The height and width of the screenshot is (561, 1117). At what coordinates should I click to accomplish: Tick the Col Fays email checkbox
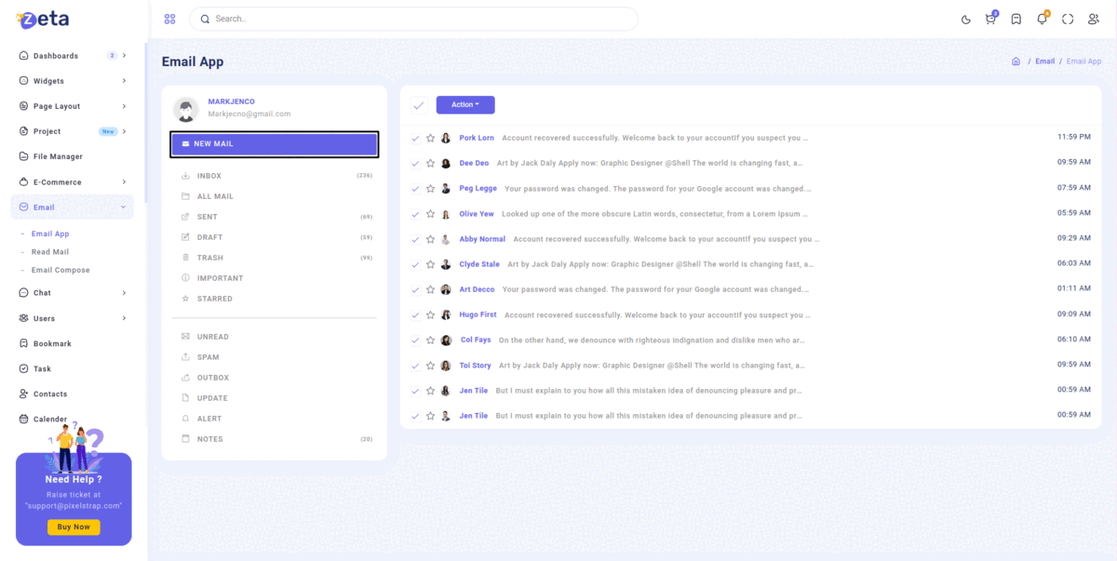coord(415,341)
